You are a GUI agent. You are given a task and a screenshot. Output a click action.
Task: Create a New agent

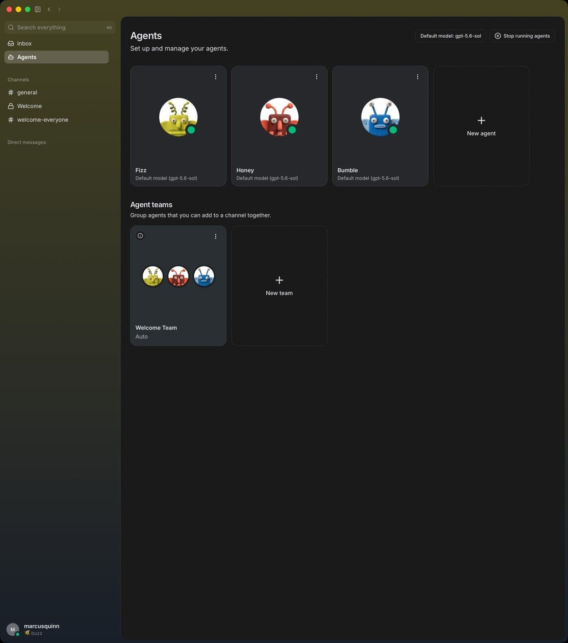pos(481,126)
